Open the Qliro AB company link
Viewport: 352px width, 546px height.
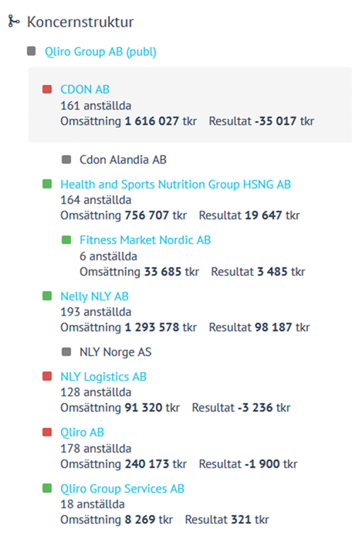[x=82, y=432]
